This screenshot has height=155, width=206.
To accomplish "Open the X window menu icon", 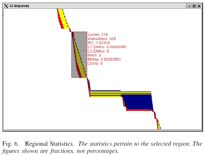I will coord(6,6).
